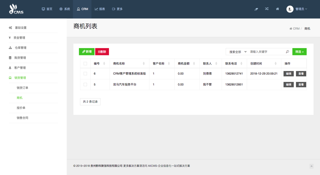
Task: Click the home icon in top bar
Action: tap(277, 9)
